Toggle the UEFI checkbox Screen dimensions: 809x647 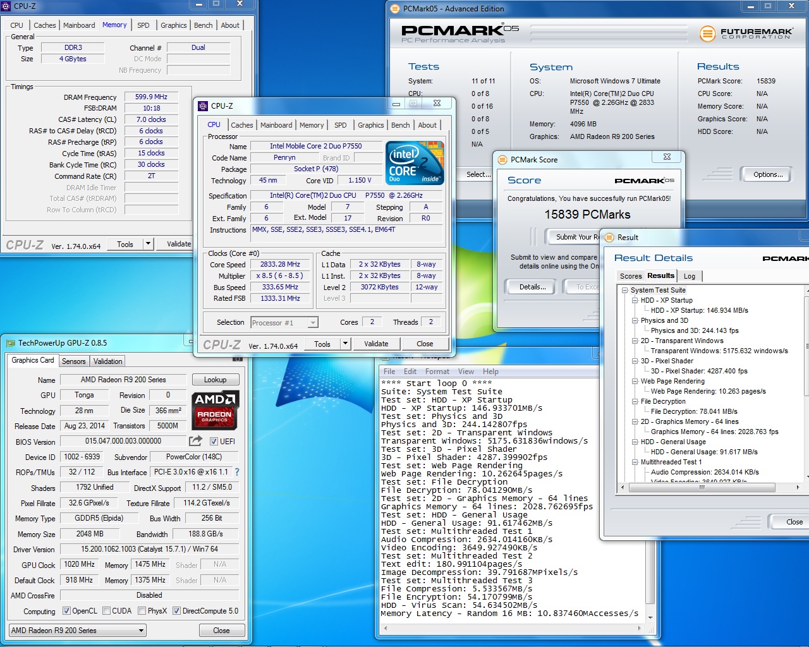pyautogui.click(x=214, y=442)
